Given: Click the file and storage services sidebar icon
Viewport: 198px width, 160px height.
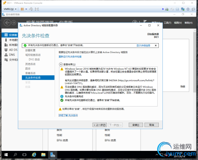Looking at the screenshot, I should pyautogui.click(x=6, y=60).
